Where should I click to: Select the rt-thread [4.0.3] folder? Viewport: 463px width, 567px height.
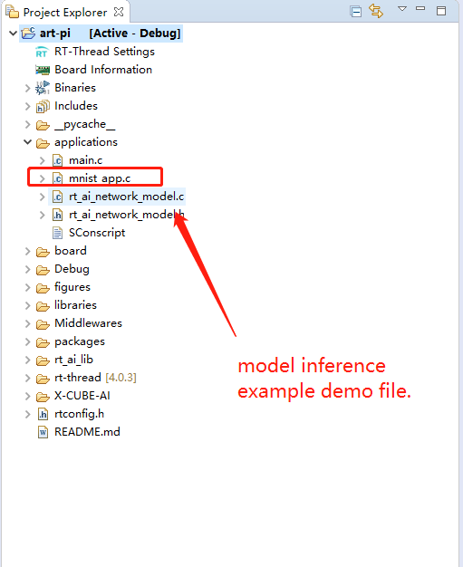95,378
